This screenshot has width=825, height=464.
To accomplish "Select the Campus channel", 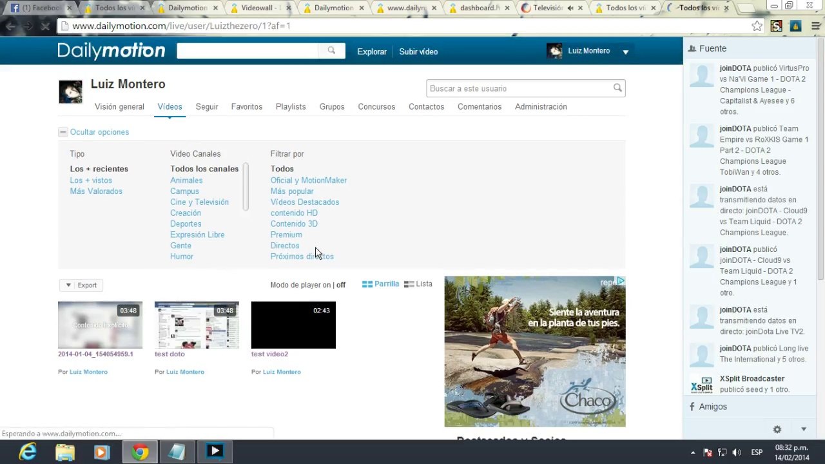I will coord(184,191).
